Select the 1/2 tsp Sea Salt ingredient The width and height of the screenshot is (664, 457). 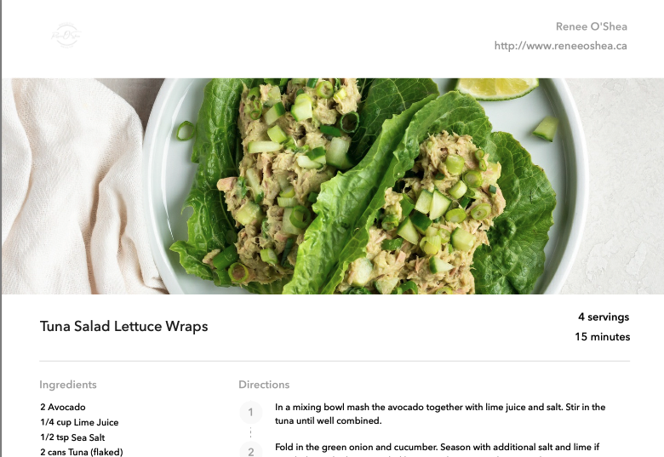73,437
